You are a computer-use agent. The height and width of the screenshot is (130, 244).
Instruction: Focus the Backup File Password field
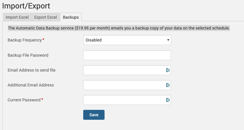coord(127,55)
